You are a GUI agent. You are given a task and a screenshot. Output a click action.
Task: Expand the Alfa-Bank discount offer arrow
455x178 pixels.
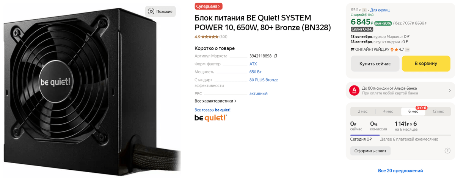pos(450,90)
